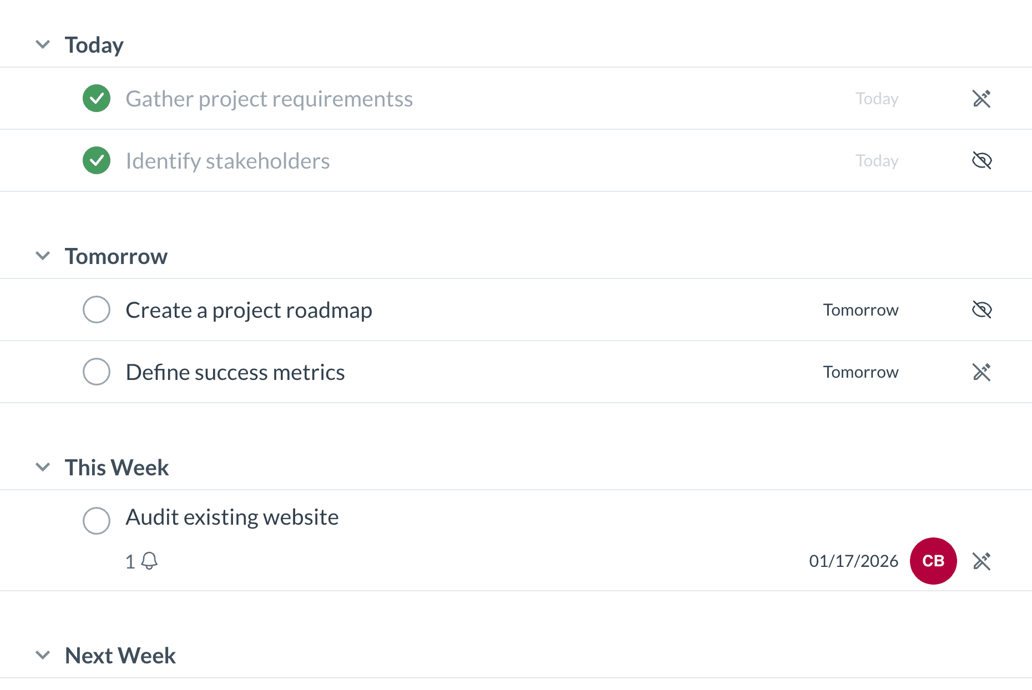Collapse the This Week group
1032x690 pixels.
click(x=43, y=467)
